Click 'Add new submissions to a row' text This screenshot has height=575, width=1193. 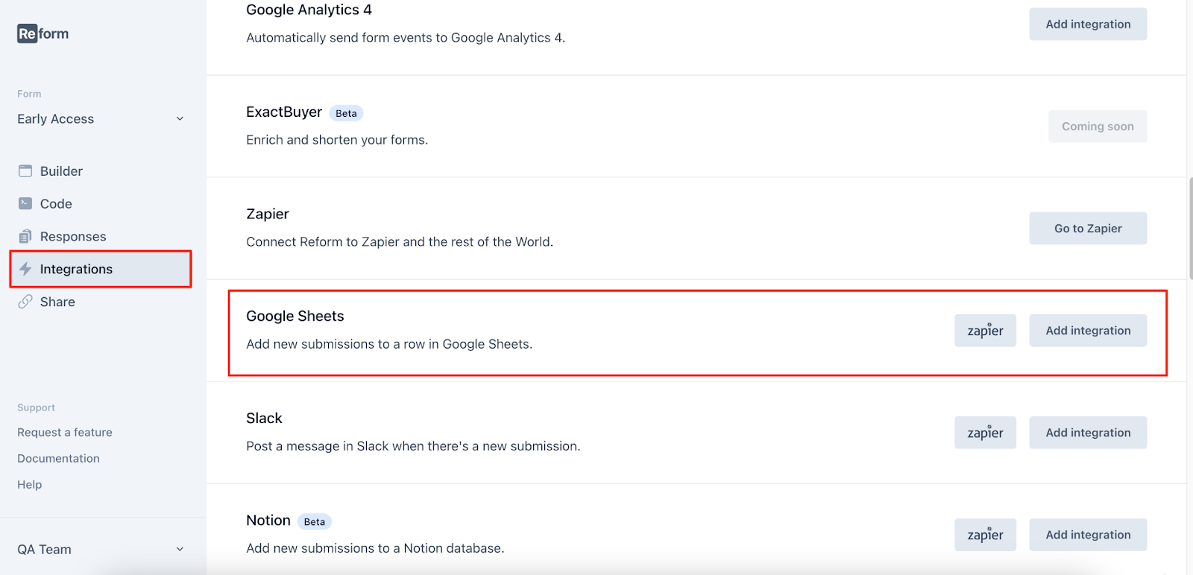pyautogui.click(x=389, y=344)
